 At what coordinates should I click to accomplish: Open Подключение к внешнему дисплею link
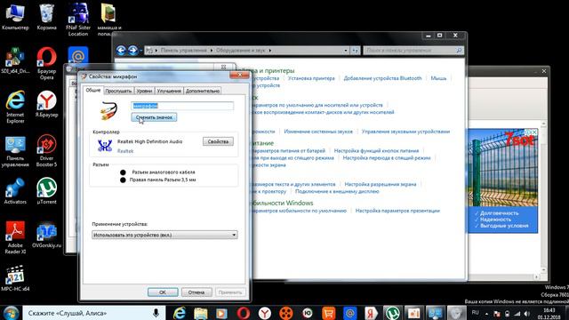(x=337, y=191)
